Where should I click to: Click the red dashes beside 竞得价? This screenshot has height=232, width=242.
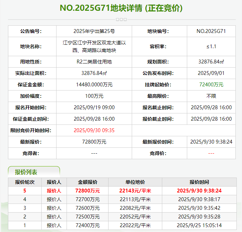click(x=211, y=153)
